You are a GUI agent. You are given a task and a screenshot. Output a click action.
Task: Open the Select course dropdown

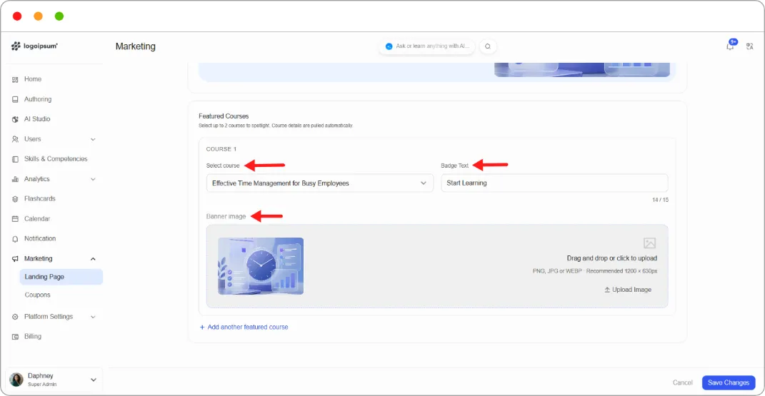point(319,183)
